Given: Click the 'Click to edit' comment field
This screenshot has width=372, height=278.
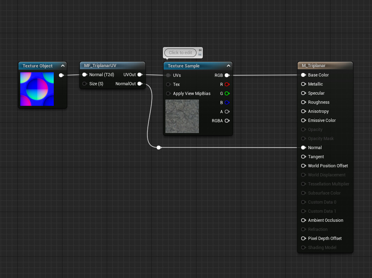Looking at the screenshot, I should [181, 52].
